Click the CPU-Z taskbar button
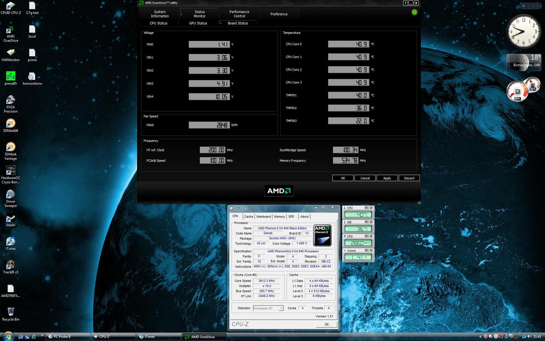 click(113, 337)
